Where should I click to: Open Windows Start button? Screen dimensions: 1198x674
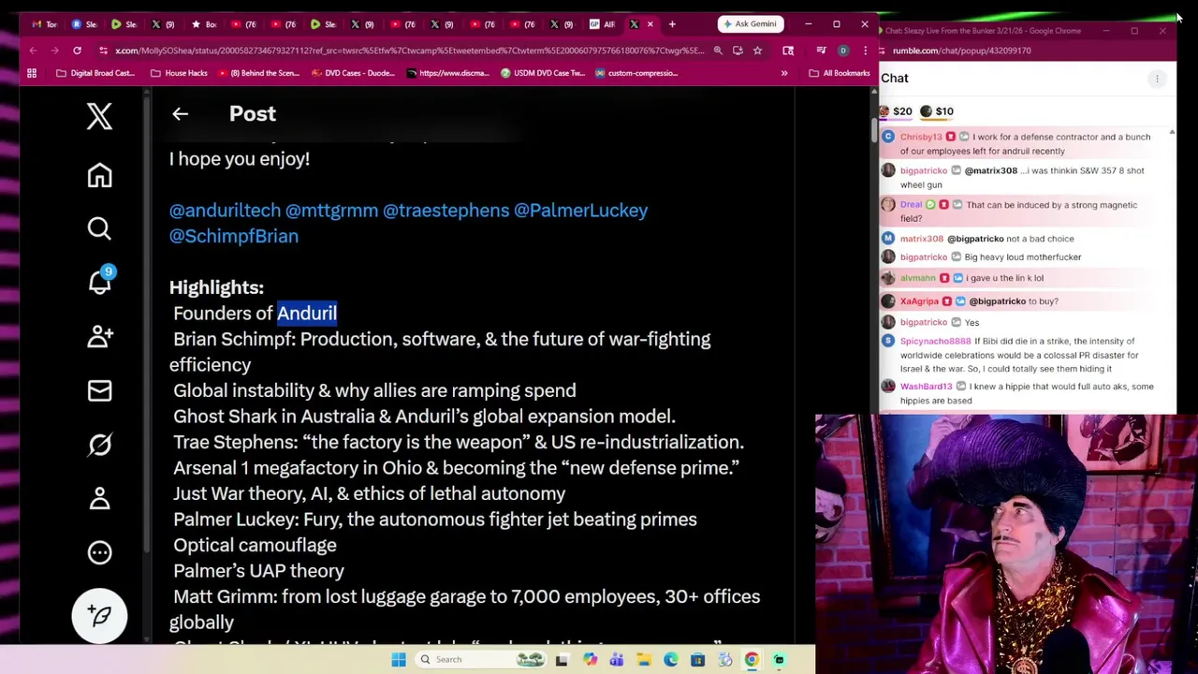(x=399, y=659)
